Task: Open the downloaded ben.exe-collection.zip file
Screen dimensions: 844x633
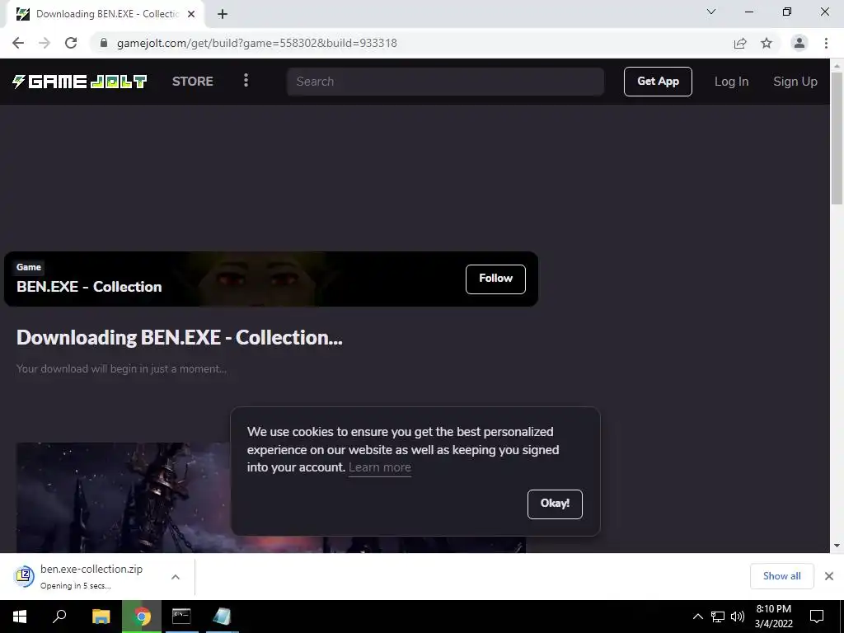Action: point(91,576)
